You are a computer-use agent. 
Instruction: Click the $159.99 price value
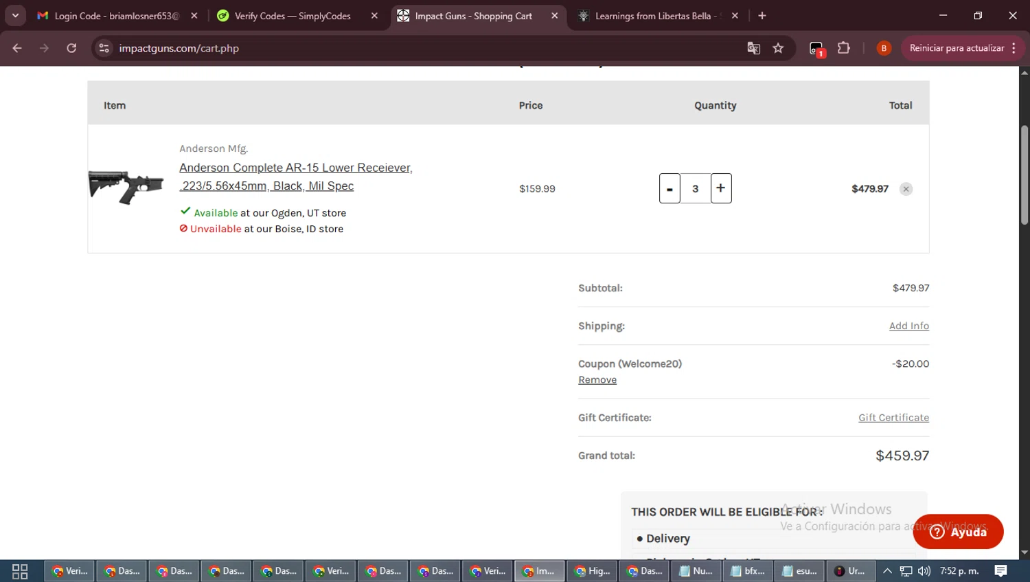(537, 189)
